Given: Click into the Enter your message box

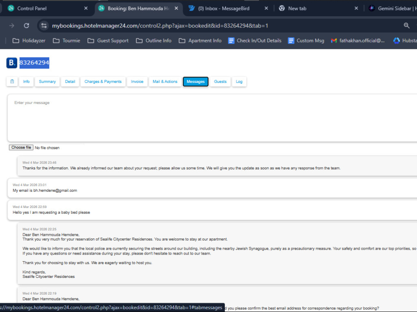Looking at the screenshot, I should 213,118.
